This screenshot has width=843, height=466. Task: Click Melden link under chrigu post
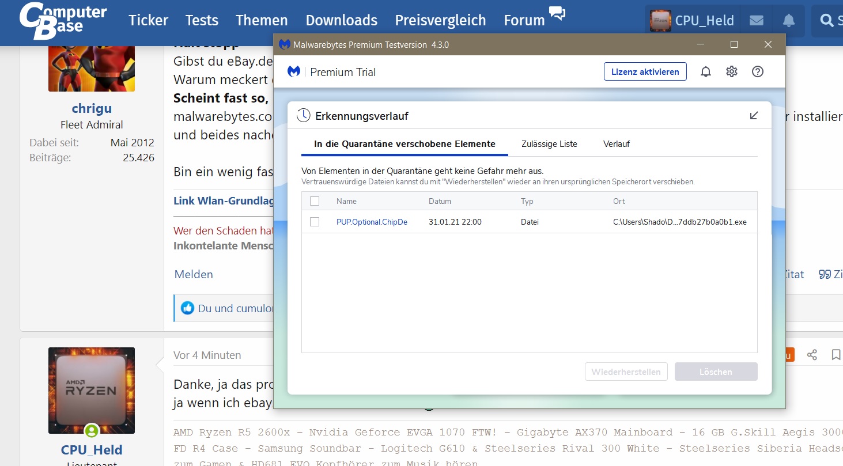[x=194, y=274]
